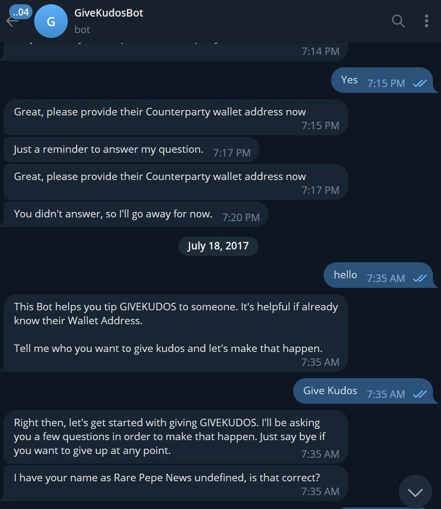This screenshot has height=509, width=441.
Task: Click read checkmarks on the Yes message
Action: tap(420, 83)
